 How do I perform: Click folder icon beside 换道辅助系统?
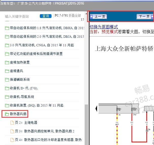(x=7, y=80)
